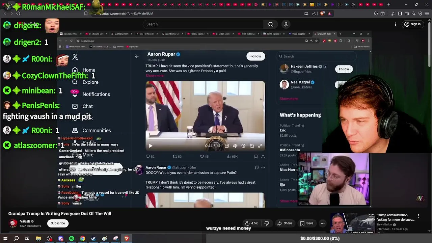432x243 pixels.
Task: Open X Notifications in sidebar
Action: point(91,94)
